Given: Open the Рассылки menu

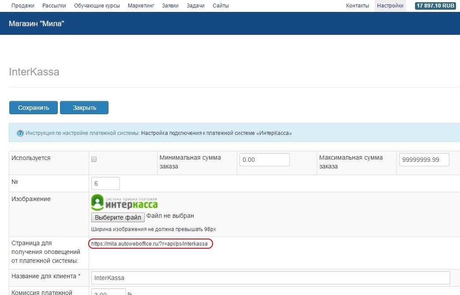Looking at the screenshot, I should tap(54, 6).
